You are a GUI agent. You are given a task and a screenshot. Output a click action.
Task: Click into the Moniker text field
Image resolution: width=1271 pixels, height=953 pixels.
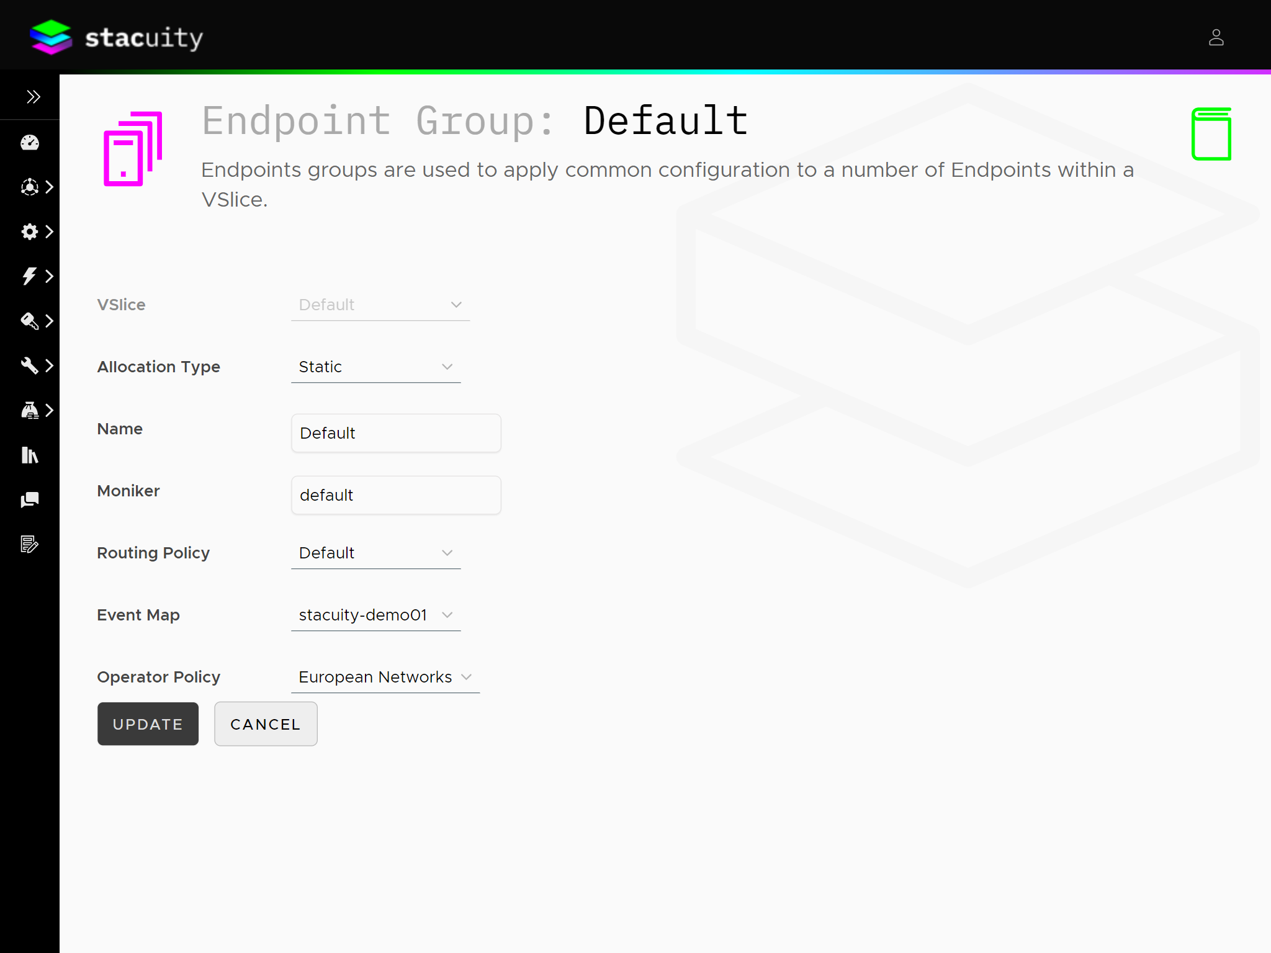coord(396,495)
